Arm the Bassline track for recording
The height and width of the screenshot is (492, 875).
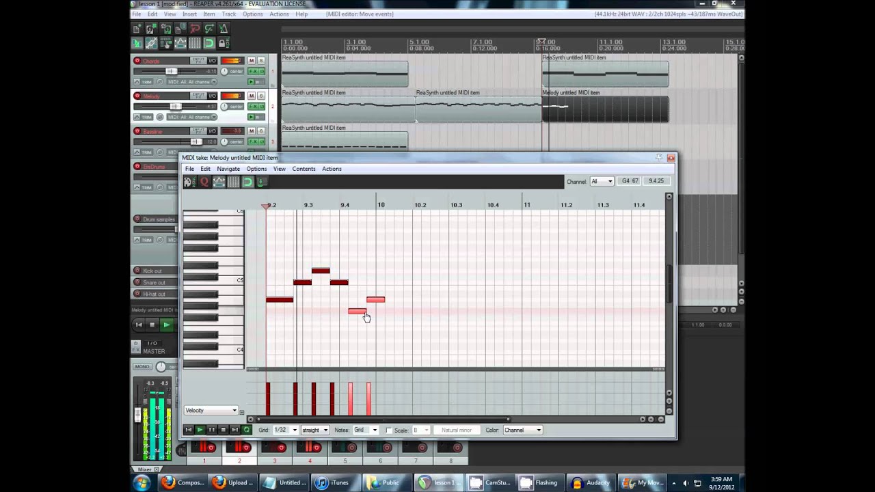(137, 131)
